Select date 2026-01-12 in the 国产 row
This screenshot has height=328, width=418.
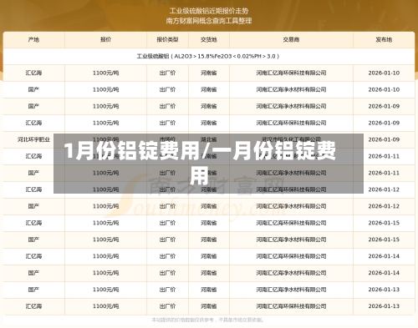[x=384, y=206]
